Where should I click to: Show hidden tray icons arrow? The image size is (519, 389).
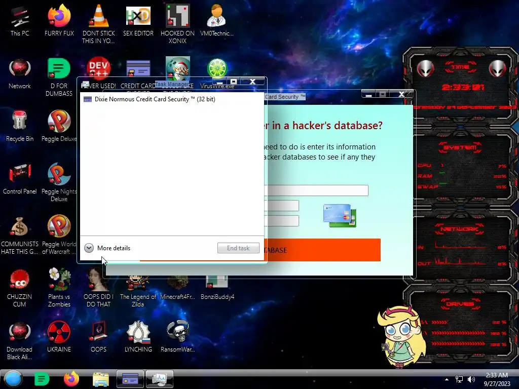[447, 379]
